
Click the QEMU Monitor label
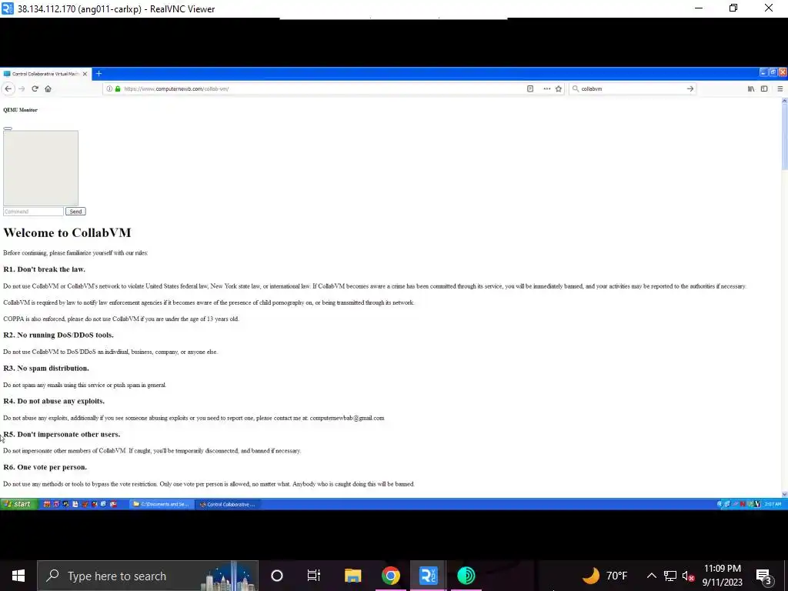20,110
